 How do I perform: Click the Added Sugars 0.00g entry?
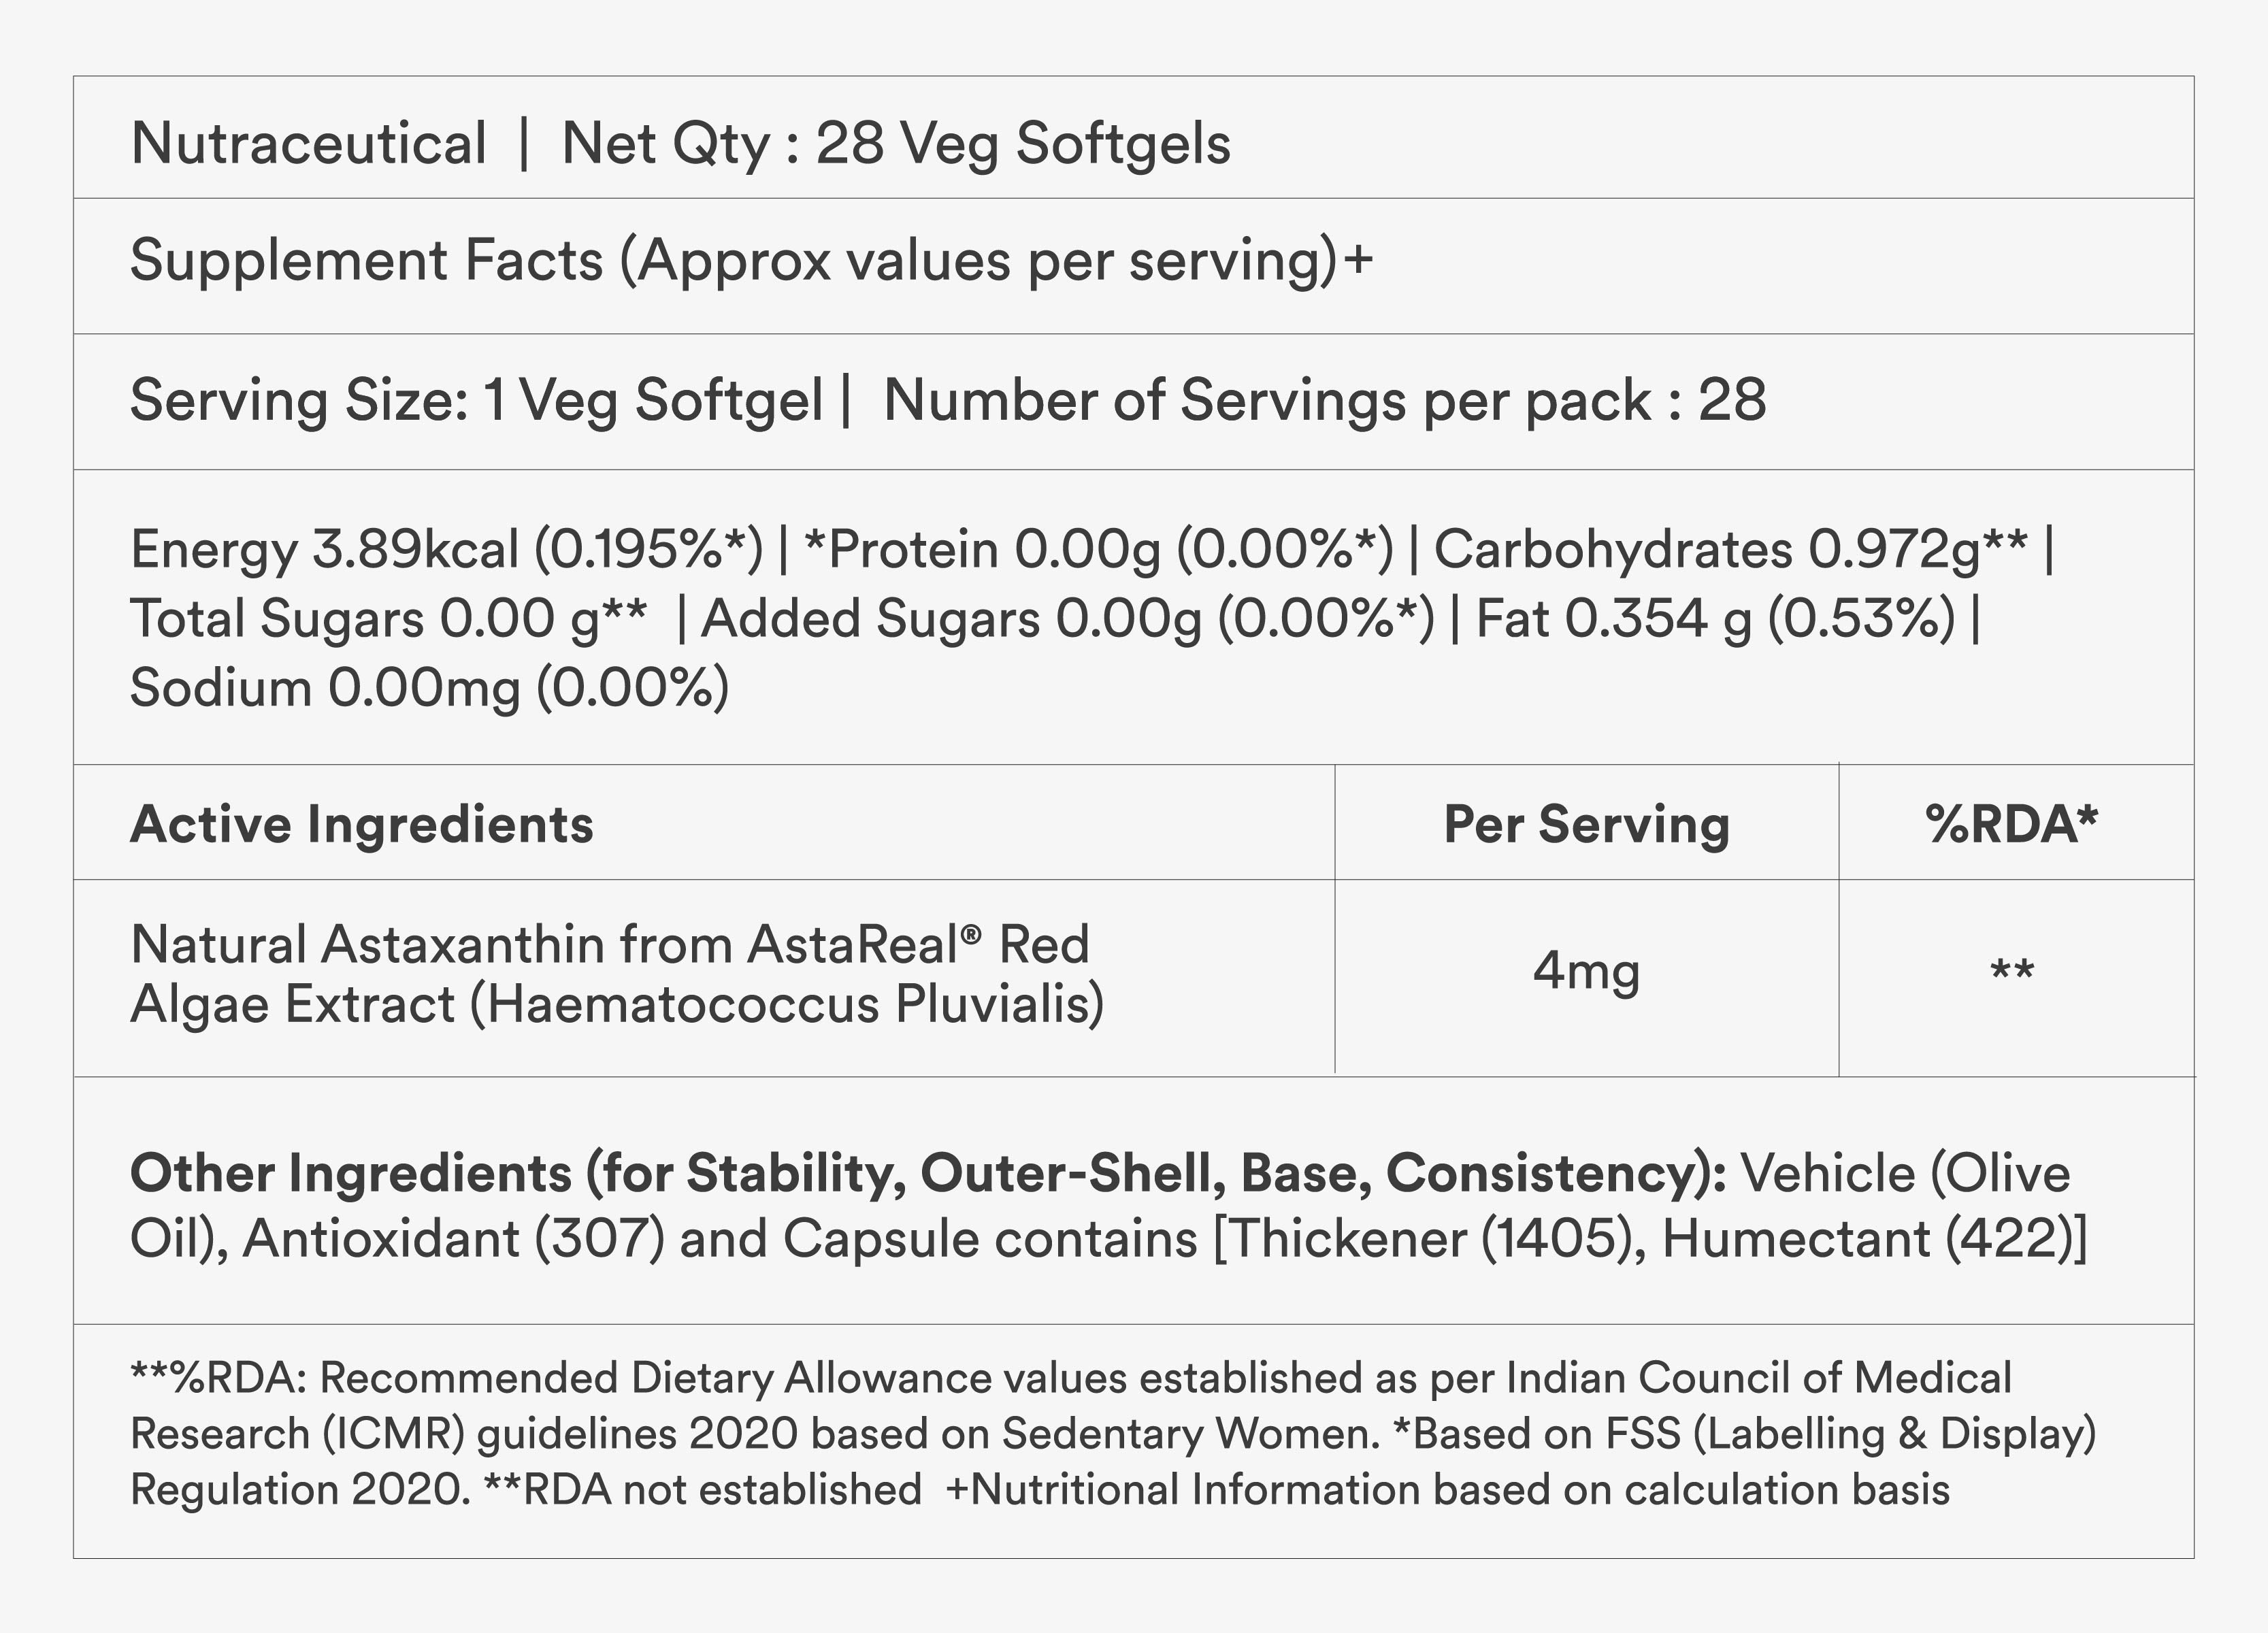click(1066, 619)
